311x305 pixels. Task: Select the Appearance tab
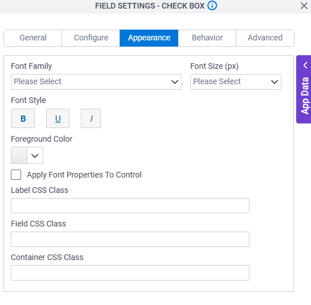[149, 38]
